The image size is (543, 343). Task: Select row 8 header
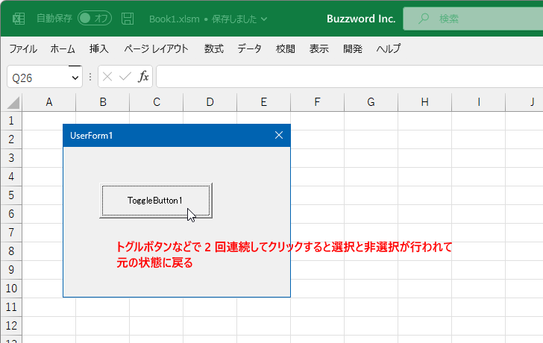pos(11,251)
